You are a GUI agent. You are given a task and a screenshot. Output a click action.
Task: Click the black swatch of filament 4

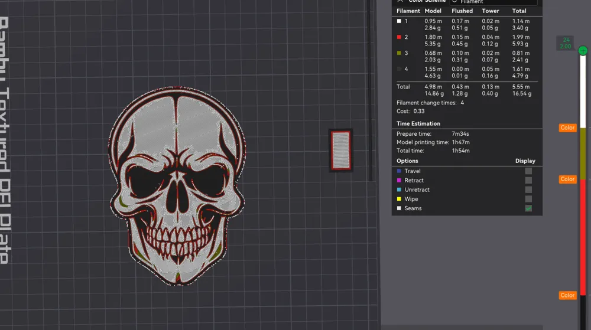[x=399, y=69]
